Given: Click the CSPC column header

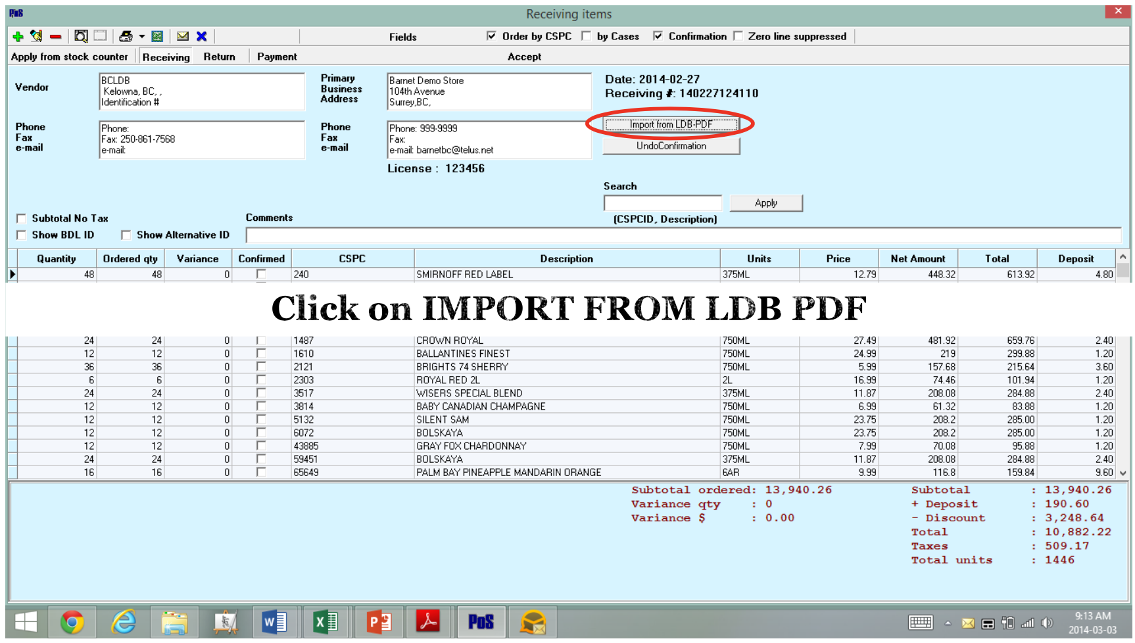Looking at the screenshot, I should [352, 258].
